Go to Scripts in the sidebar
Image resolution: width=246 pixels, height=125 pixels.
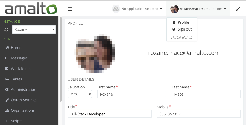point(16,121)
